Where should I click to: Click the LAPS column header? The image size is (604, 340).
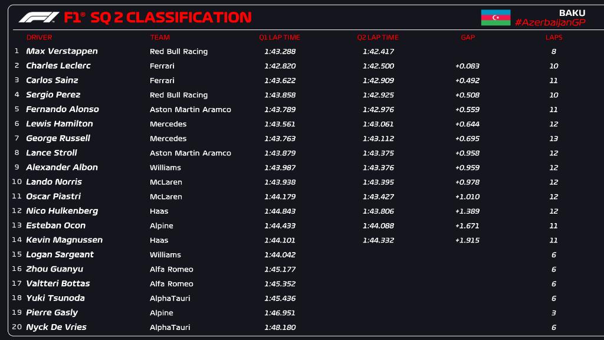[554, 37]
